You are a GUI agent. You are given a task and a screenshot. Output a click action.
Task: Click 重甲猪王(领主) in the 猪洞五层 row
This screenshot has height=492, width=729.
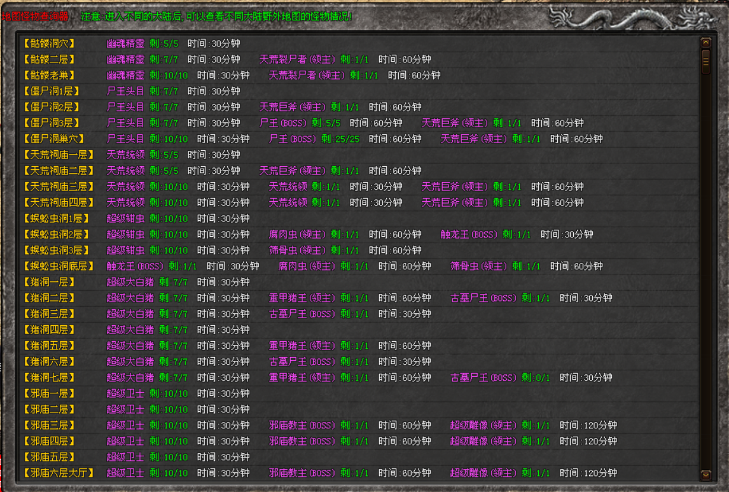(302, 346)
